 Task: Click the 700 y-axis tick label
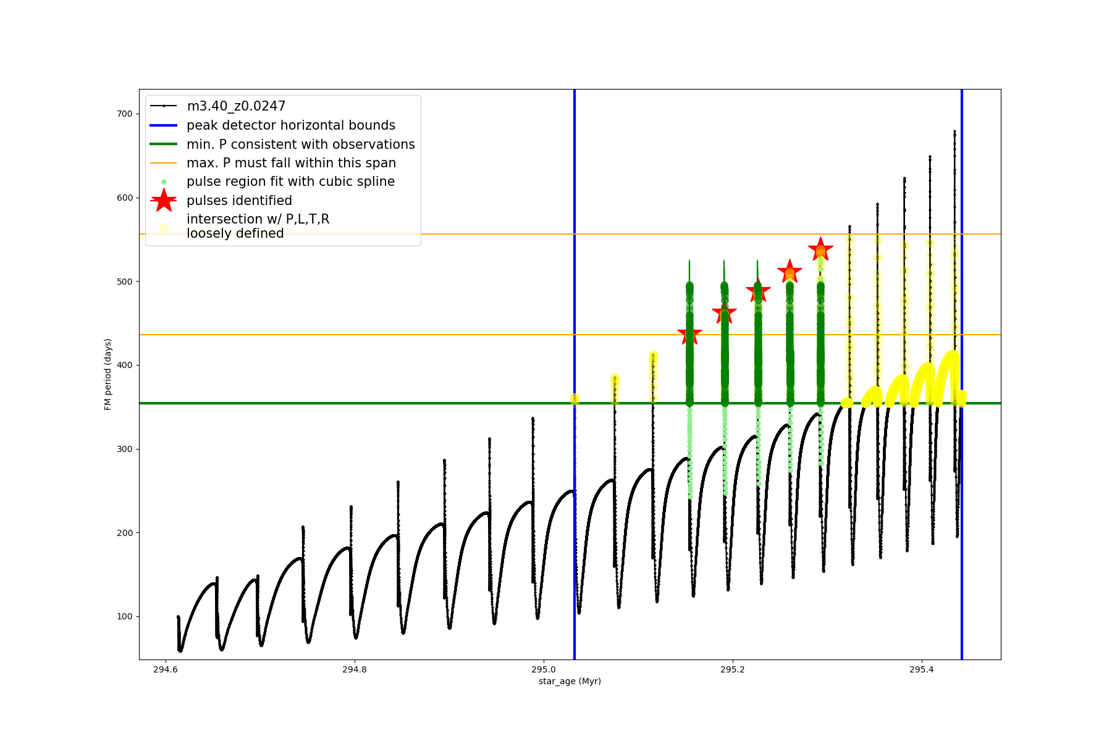124,114
